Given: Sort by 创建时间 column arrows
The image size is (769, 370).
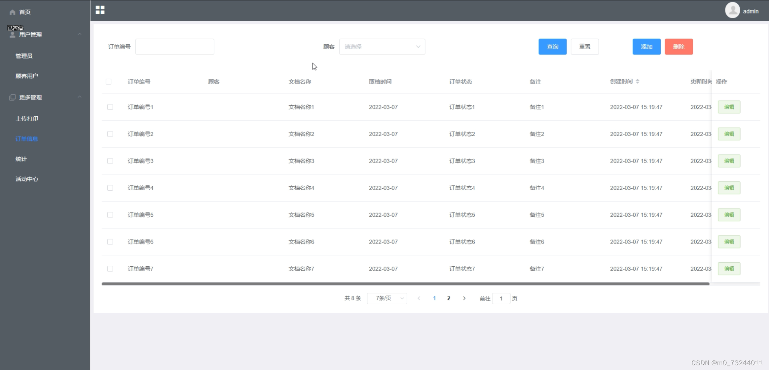Looking at the screenshot, I should 637,81.
